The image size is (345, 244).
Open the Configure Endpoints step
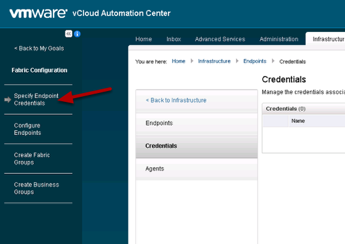(x=27, y=129)
